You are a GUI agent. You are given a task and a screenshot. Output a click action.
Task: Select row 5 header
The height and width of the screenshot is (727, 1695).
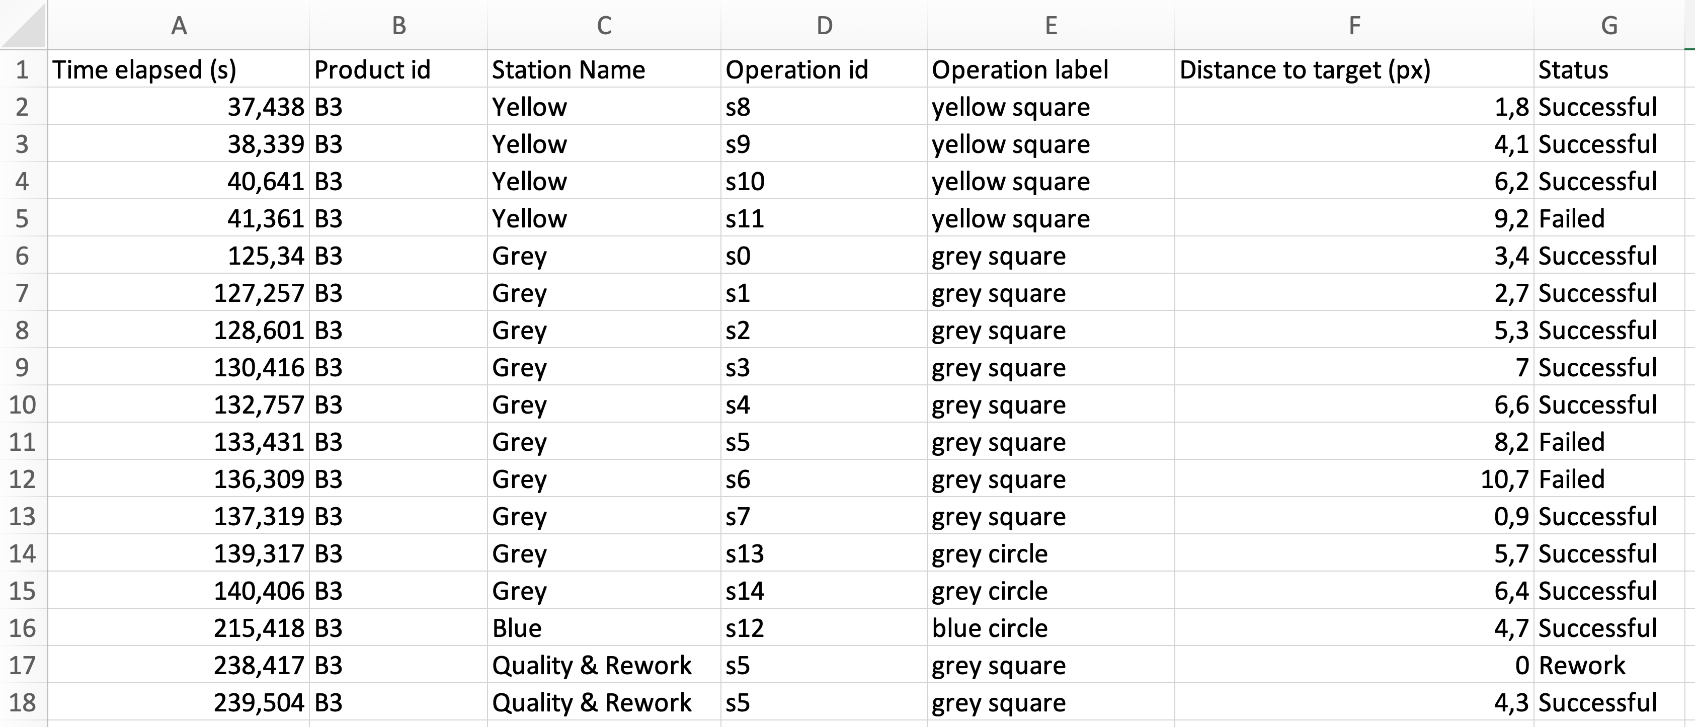coord(24,218)
